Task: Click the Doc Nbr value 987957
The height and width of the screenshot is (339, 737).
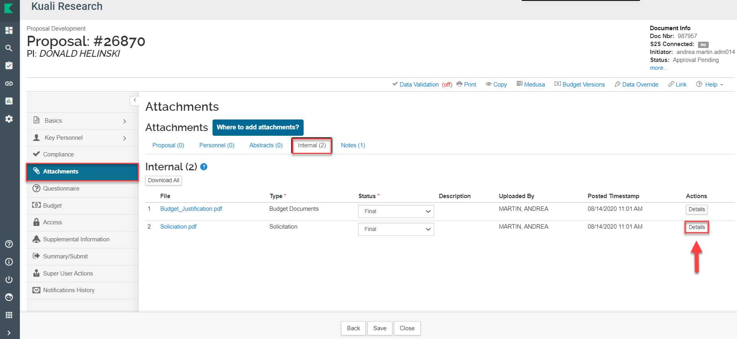Action: click(687, 36)
